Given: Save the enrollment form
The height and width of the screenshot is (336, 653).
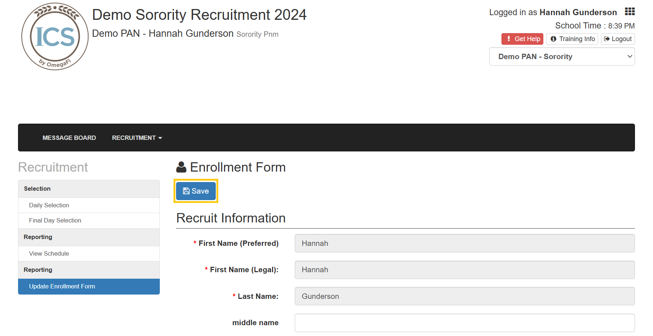Looking at the screenshot, I should tap(196, 191).
